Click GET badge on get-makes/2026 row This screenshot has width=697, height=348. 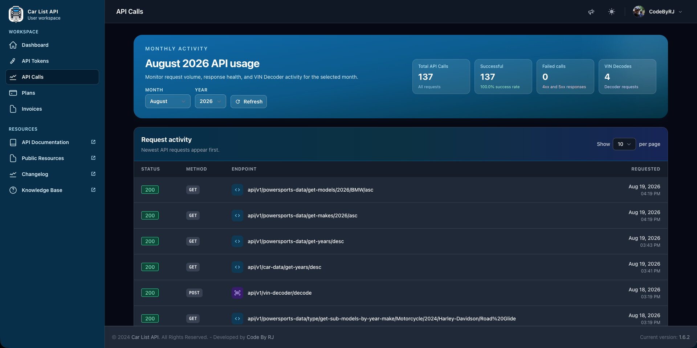(193, 216)
